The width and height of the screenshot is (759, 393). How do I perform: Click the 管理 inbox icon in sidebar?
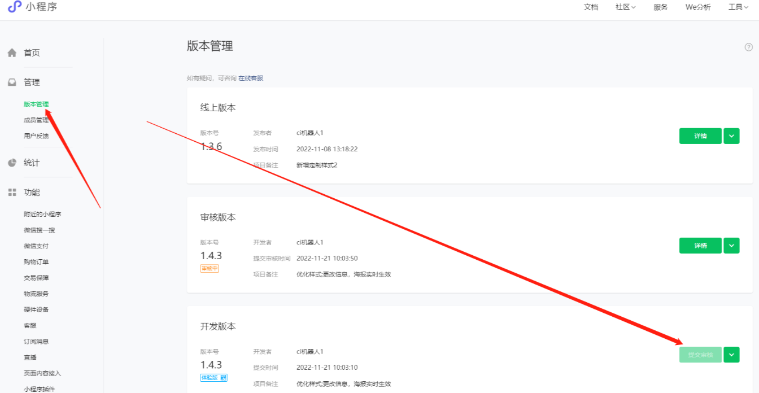(x=12, y=82)
